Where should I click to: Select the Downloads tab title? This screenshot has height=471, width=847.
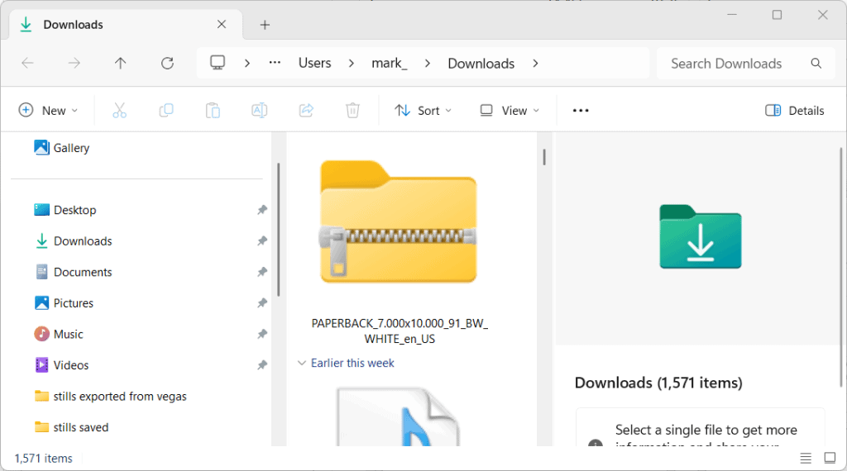coord(73,25)
